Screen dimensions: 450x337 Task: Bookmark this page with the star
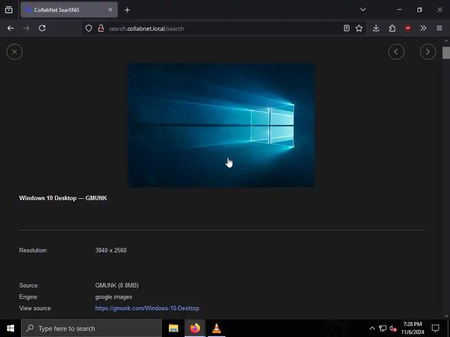[359, 29]
